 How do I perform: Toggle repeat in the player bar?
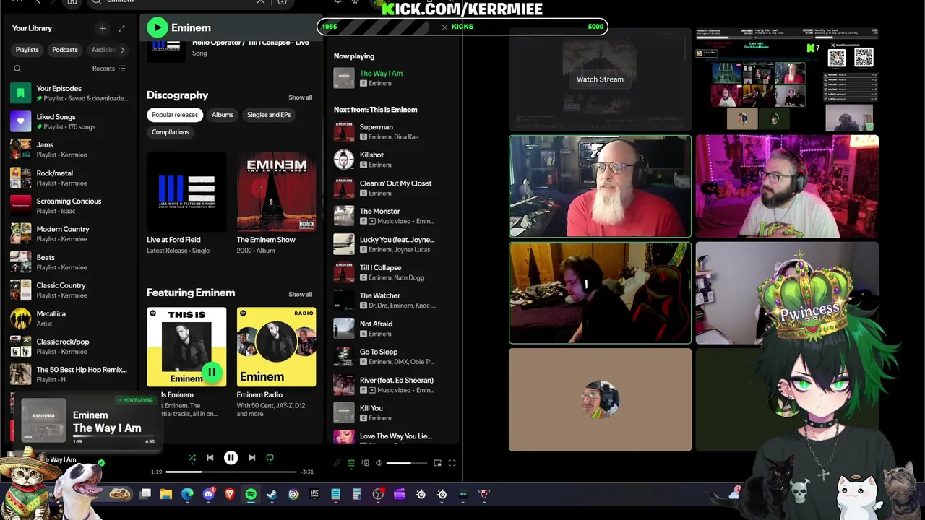pyautogui.click(x=270, y=457)
